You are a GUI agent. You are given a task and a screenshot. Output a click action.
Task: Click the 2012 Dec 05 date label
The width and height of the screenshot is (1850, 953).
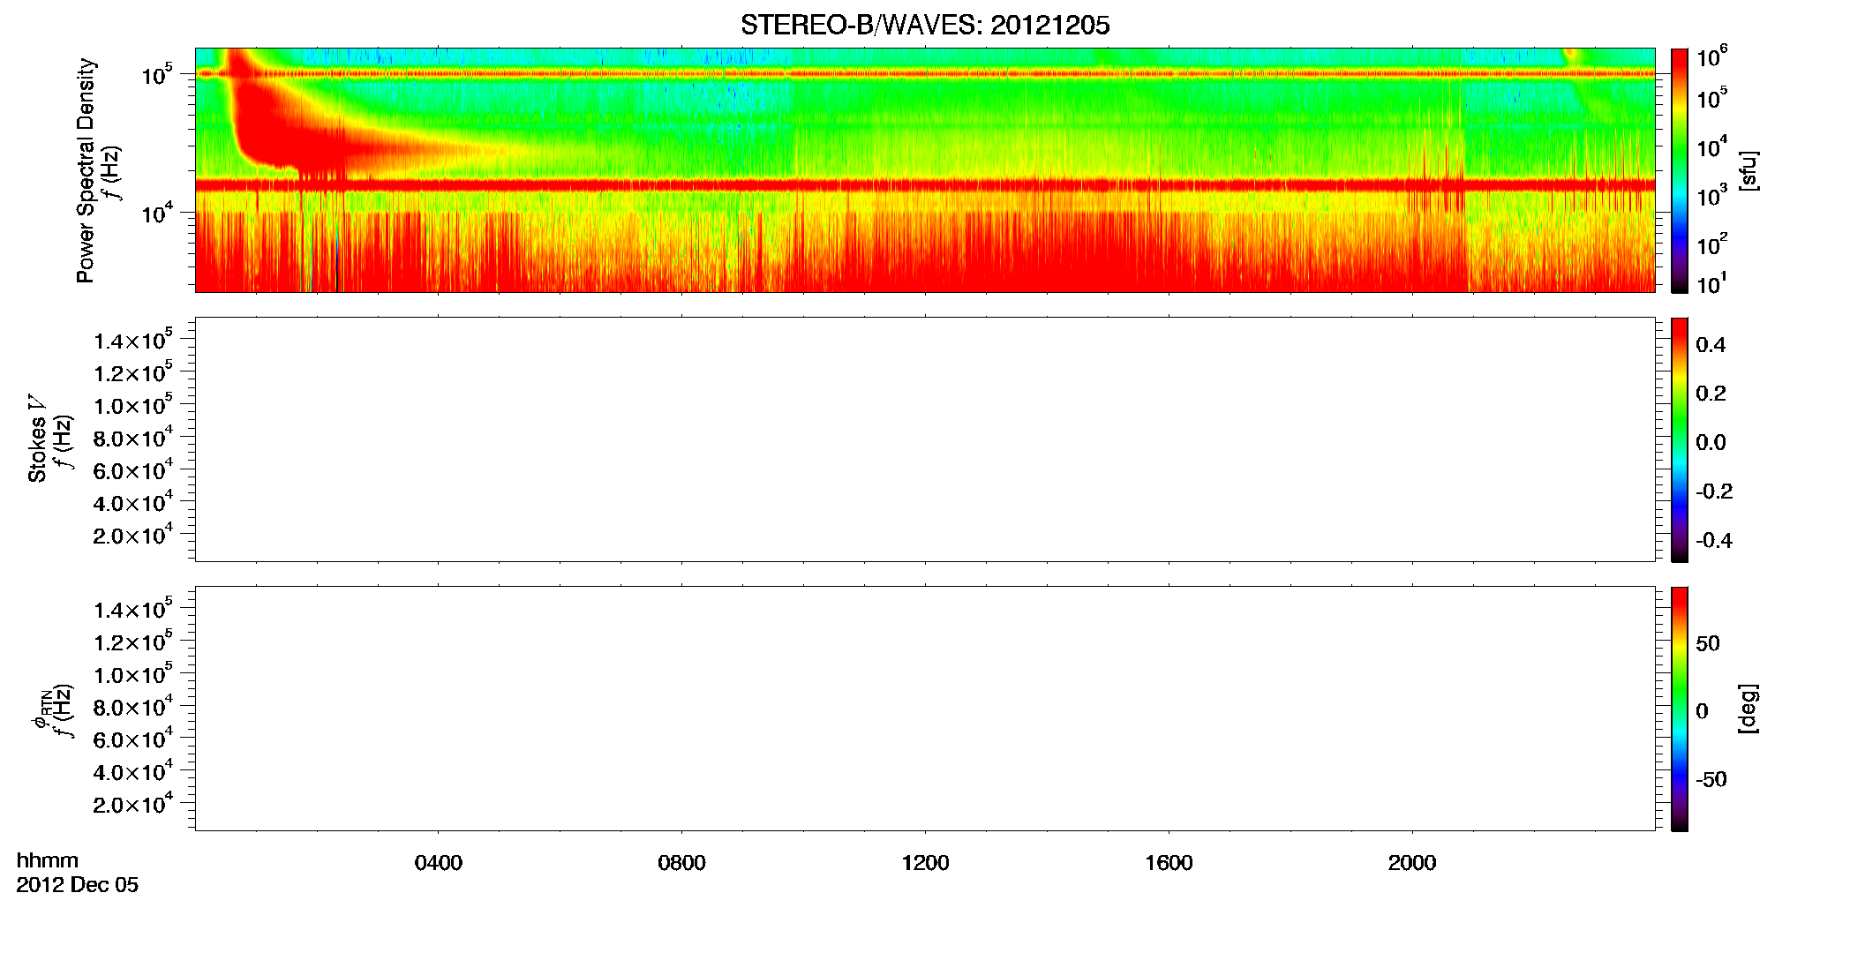[78, 885]
